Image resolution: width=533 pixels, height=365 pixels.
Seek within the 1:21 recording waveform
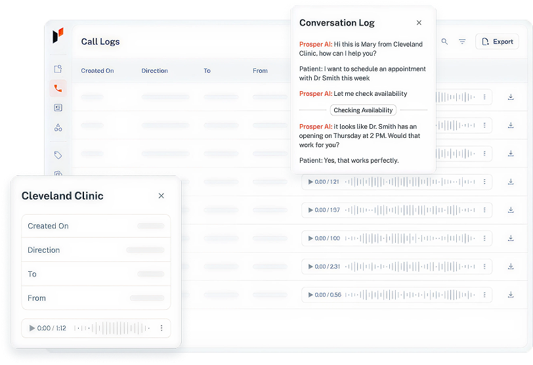(x=410, y=182)
